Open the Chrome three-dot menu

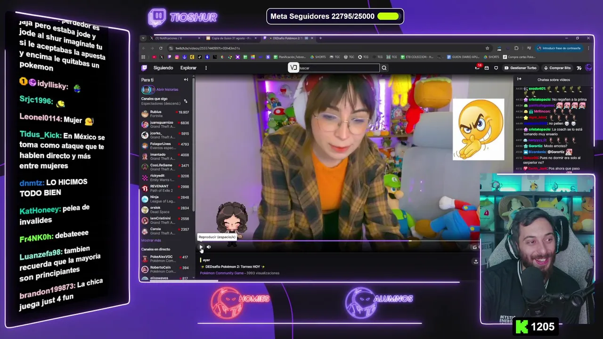coord(588,48)
